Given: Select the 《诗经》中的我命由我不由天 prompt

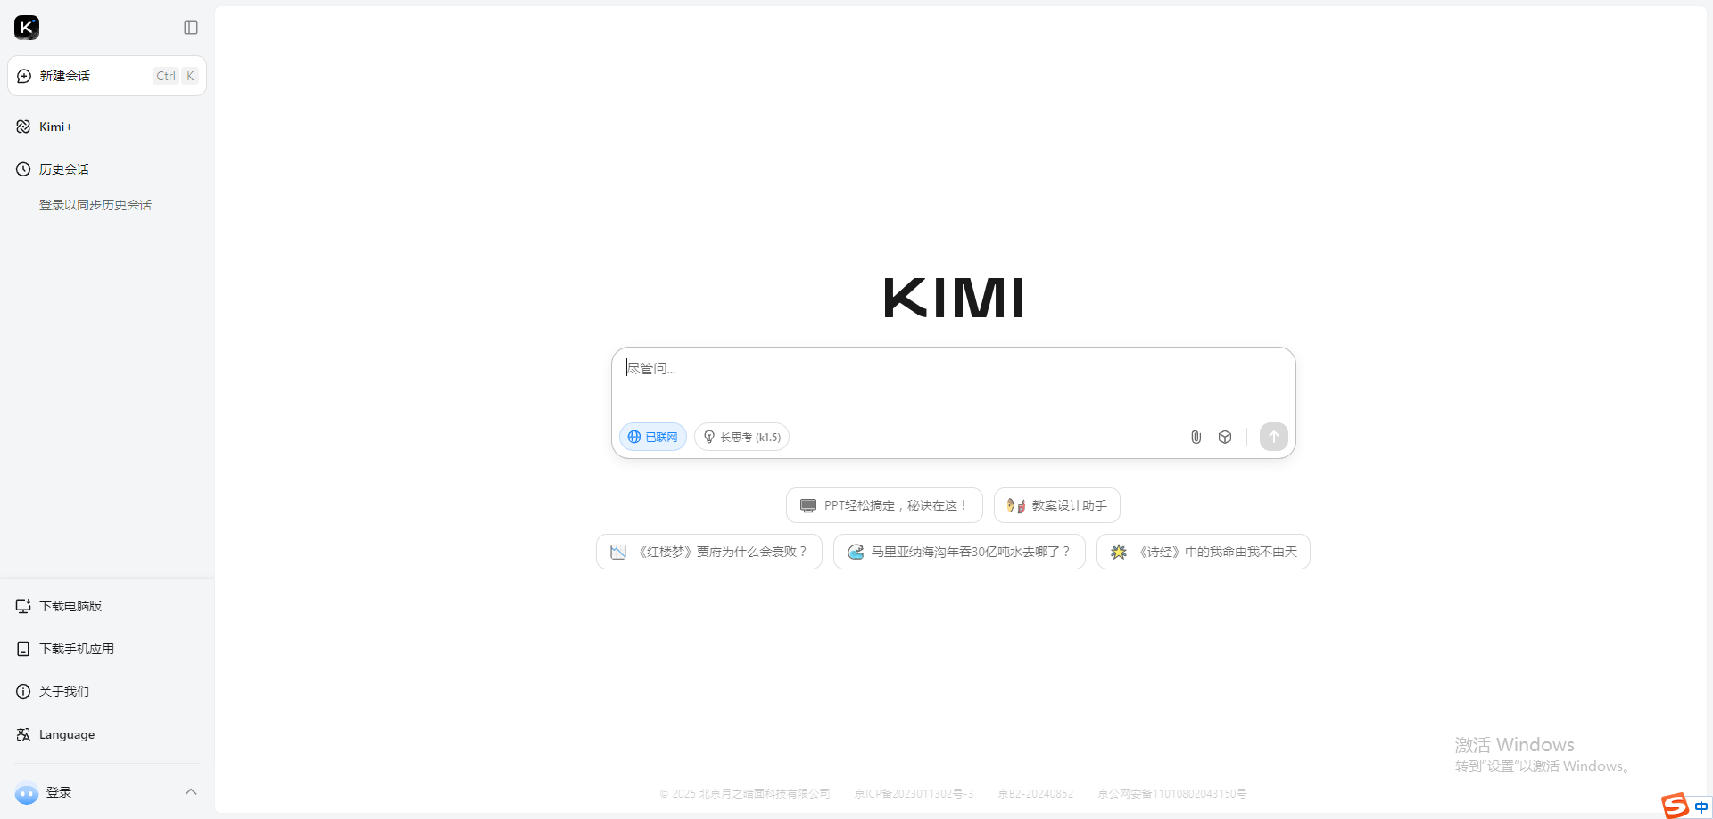Looking at the screenshot, I should pyautogui.click(x=1204, y=552).
